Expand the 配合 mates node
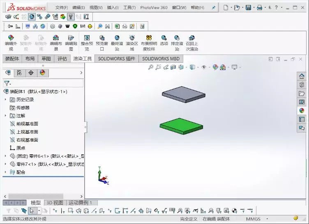This screenshot has width=309, height=224. click(x=5, y=172)
